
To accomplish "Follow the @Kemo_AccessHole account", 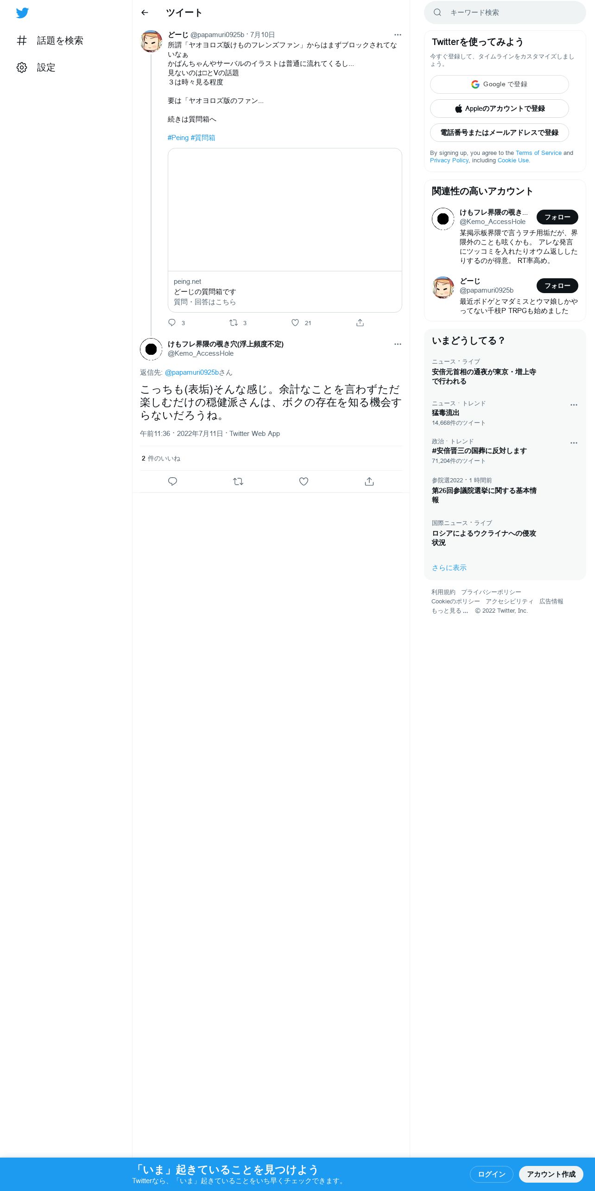I will coord(557,217).
